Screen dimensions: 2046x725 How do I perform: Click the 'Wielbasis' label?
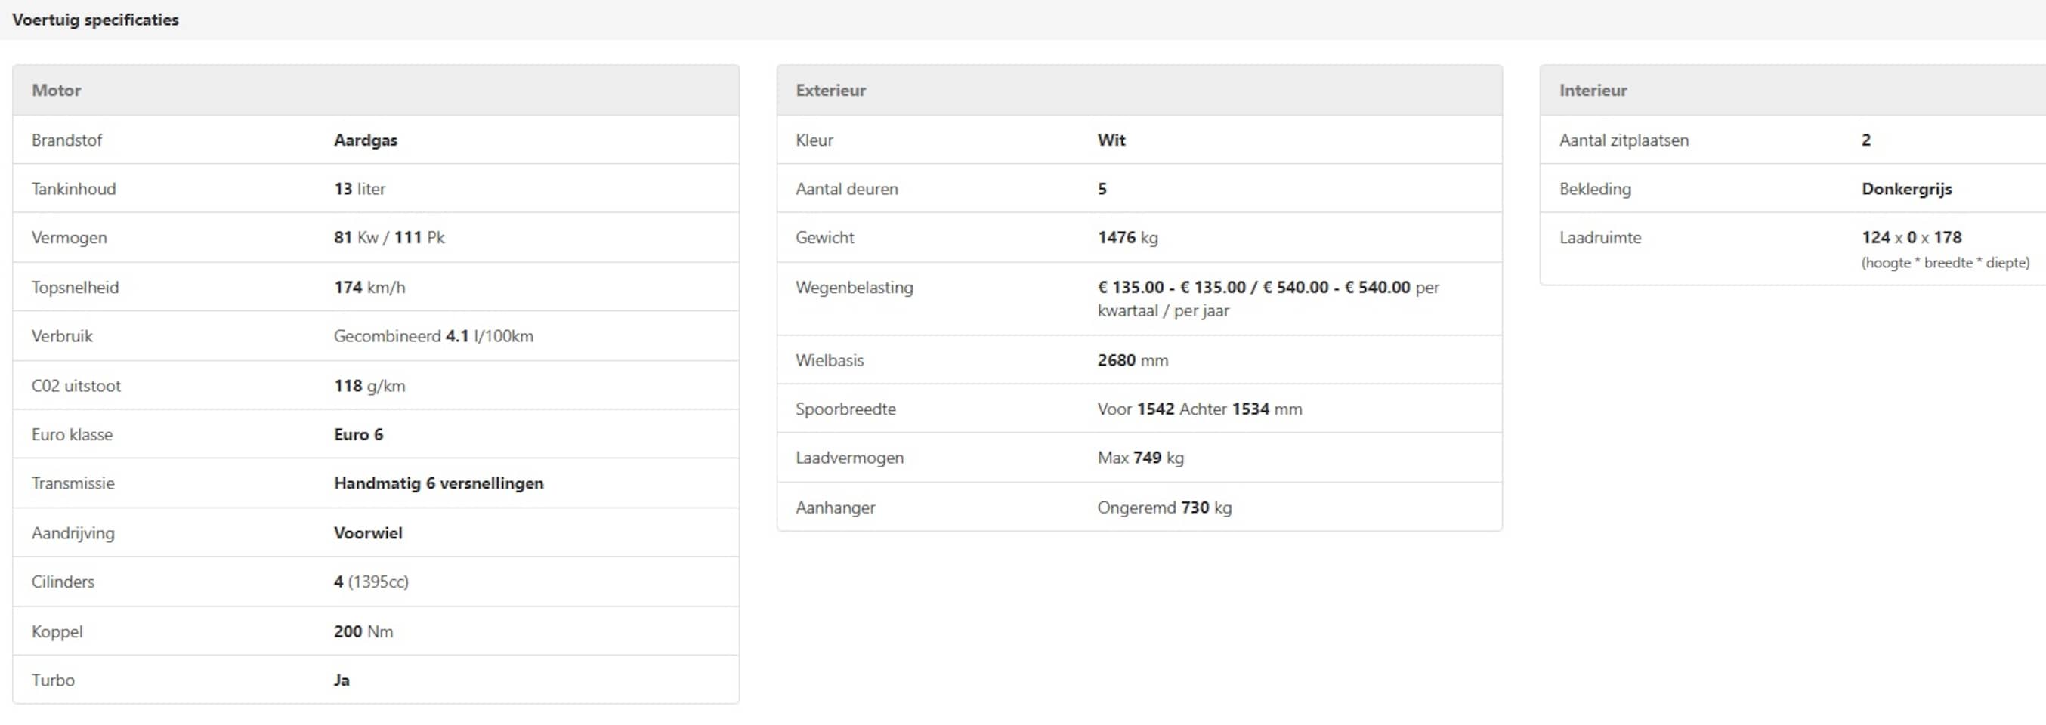pos(829,359)
